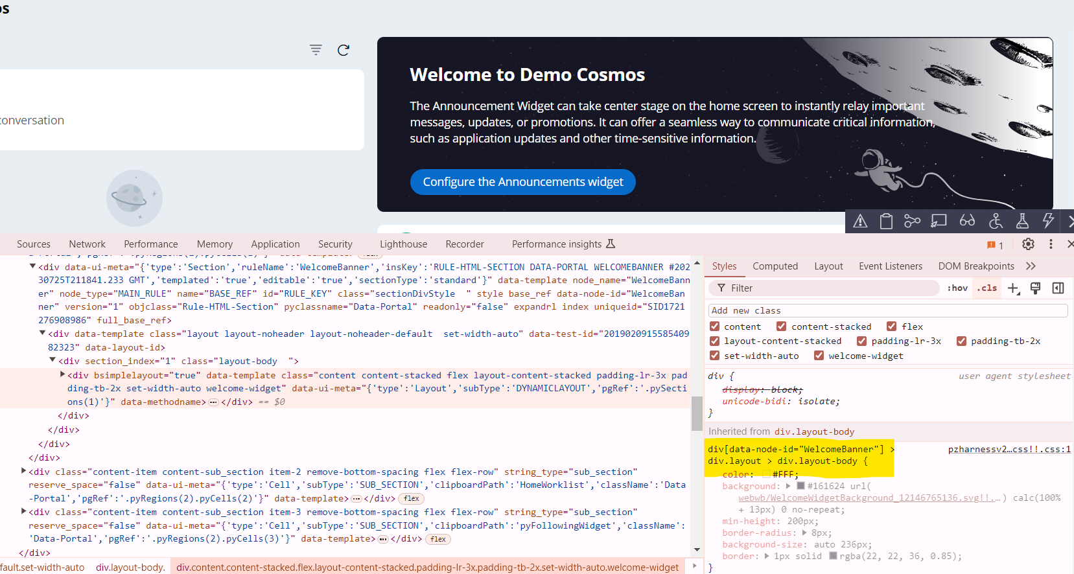
Task: Open the Performance panel tab
Action: 151,244
